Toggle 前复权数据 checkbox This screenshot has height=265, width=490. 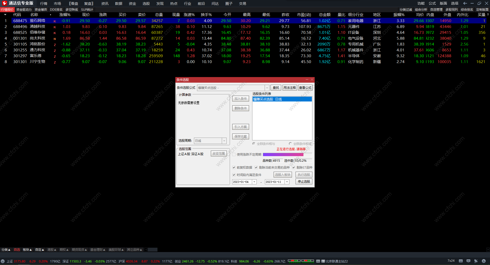[234, 167]
